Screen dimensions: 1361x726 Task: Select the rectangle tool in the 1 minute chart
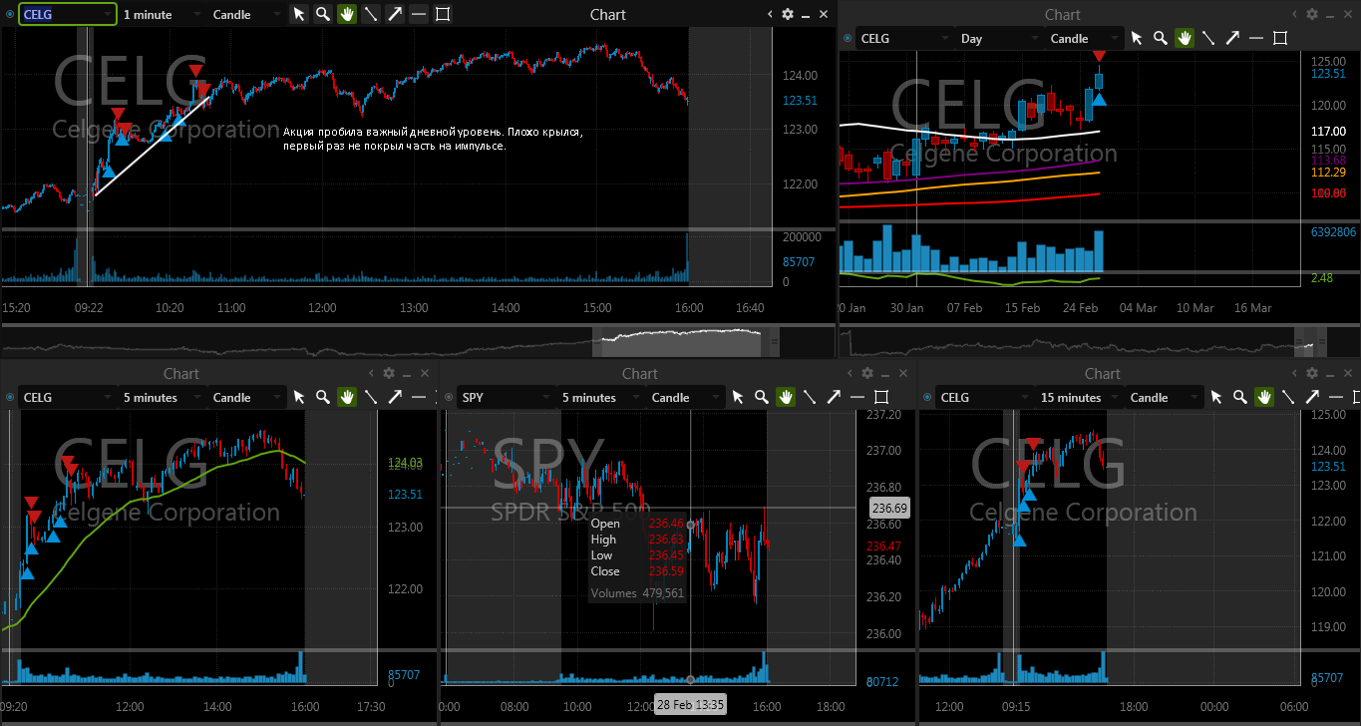(443, 14)
